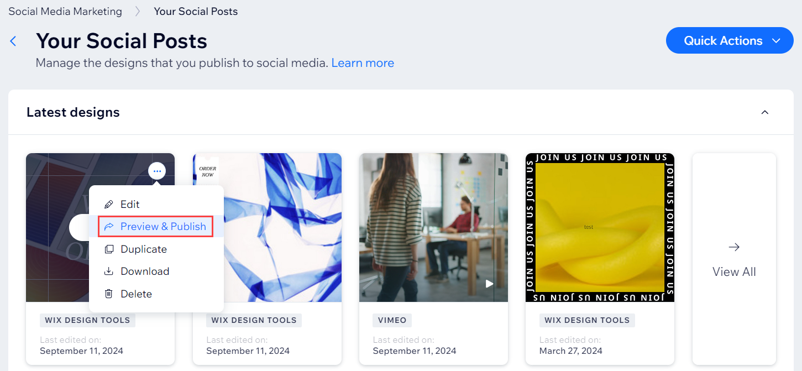This screenshot has width=802, height=371.
Task: Click the VIMEO tag on the video card
Action: click(392, 320)
